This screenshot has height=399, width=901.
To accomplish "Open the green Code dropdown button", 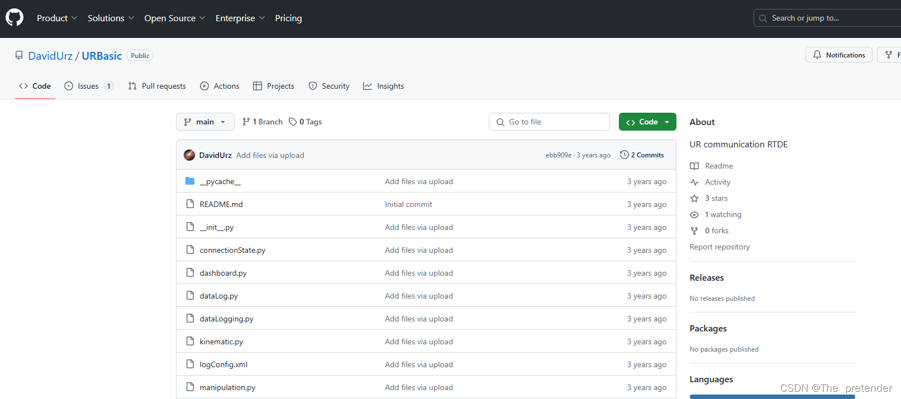I will (x=647, y=122).
